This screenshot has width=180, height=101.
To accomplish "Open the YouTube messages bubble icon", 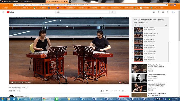I will point(163,12).
